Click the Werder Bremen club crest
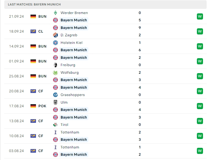The width and height of the screenshot is (210, 160). point(55,13)
